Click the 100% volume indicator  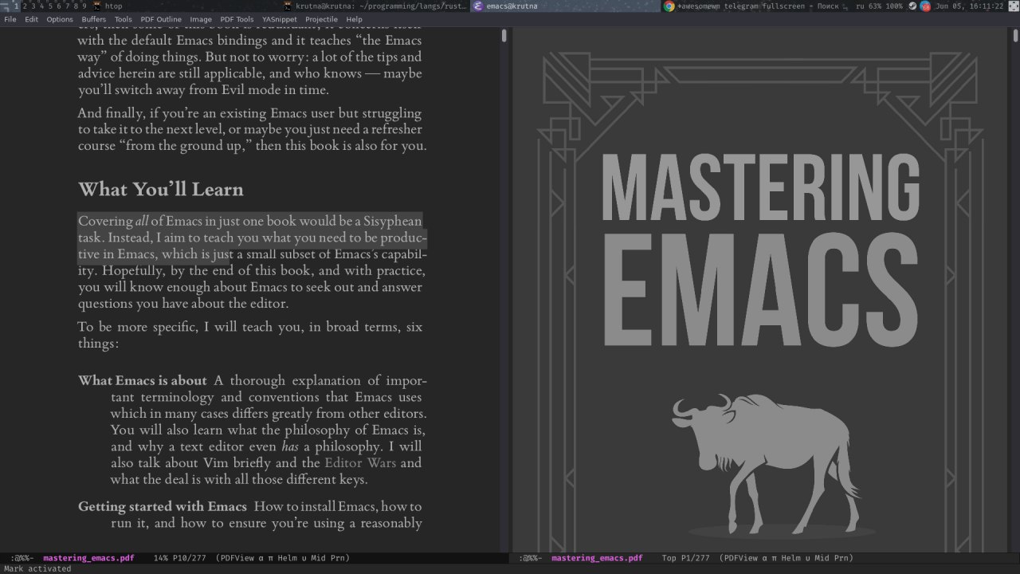[894, 6]
